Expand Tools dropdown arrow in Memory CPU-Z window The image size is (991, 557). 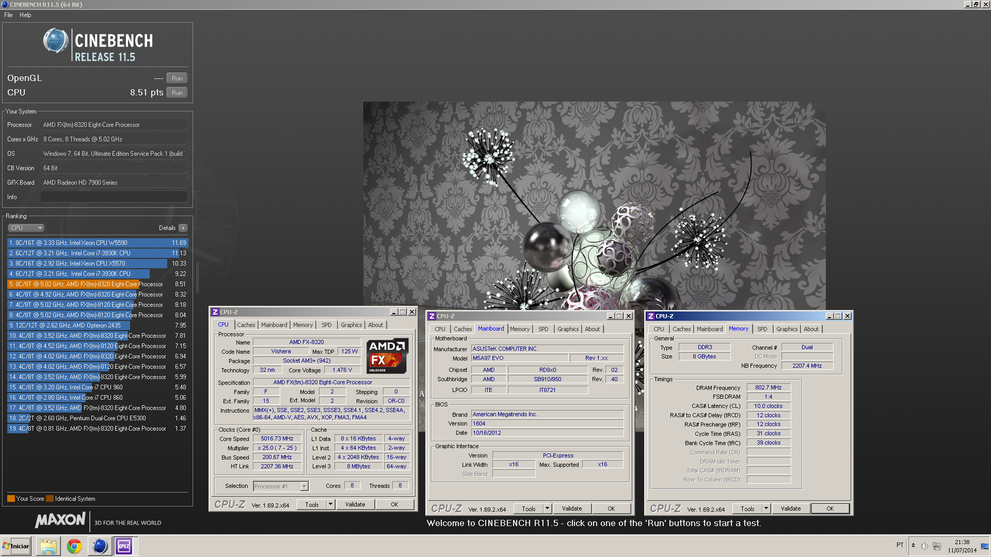click(766, 509)
